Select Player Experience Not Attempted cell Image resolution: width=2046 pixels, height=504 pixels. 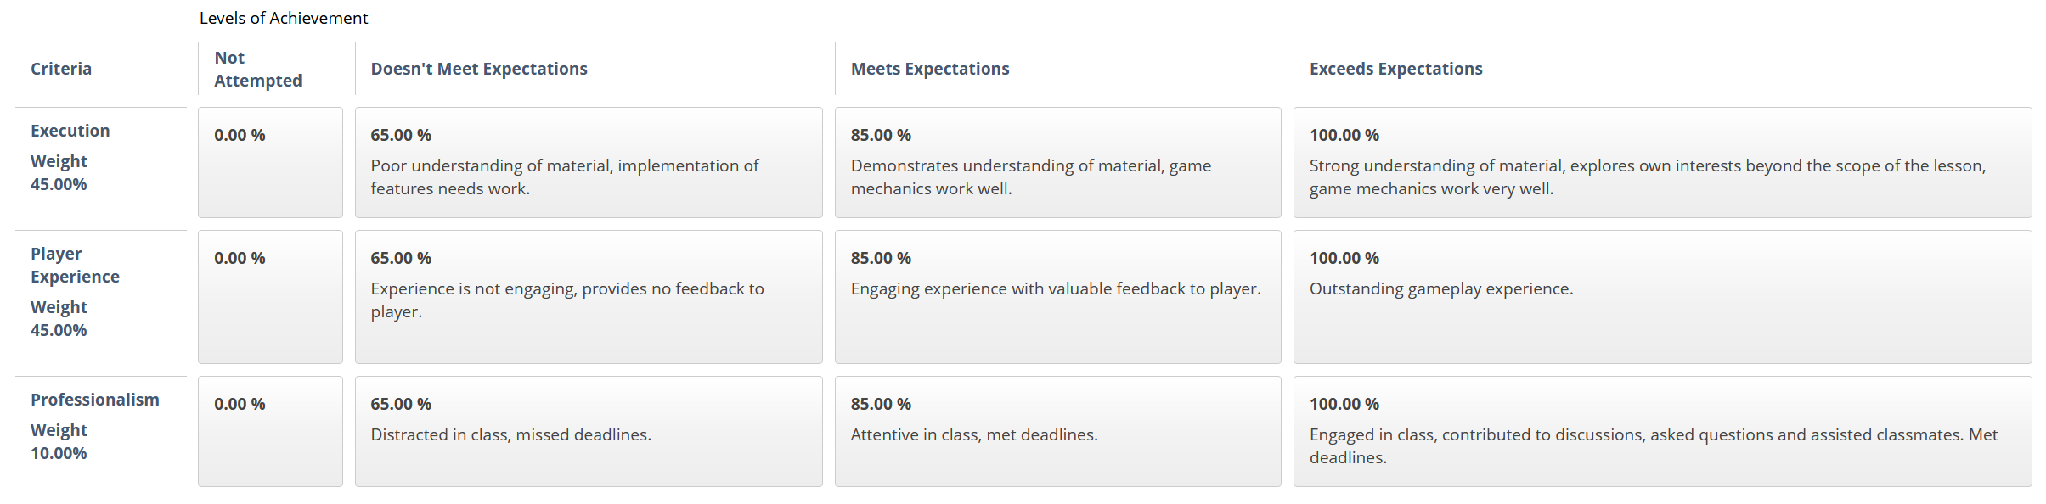(x=270, y=297)
